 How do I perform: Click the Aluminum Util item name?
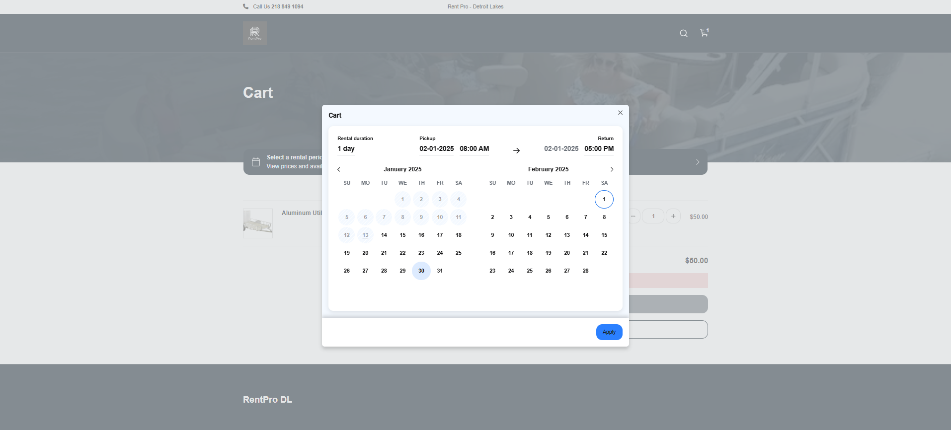pyautogui.click(x=302, y=213)
